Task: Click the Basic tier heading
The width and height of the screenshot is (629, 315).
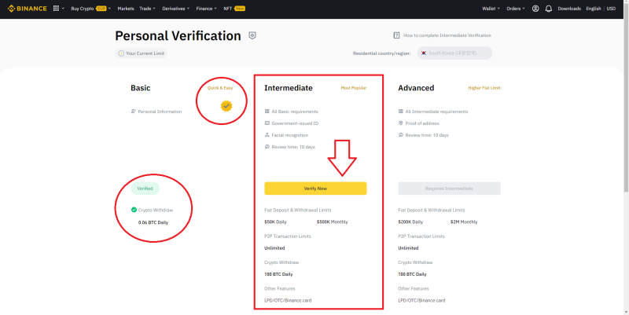Action: 141,88
